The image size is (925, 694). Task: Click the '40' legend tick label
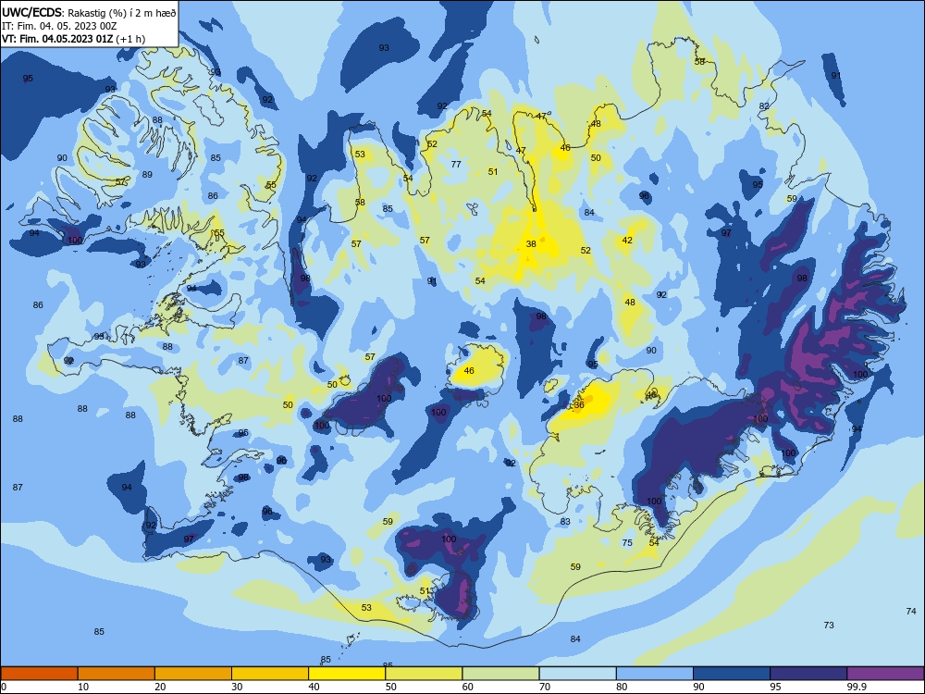coord(314,687)
